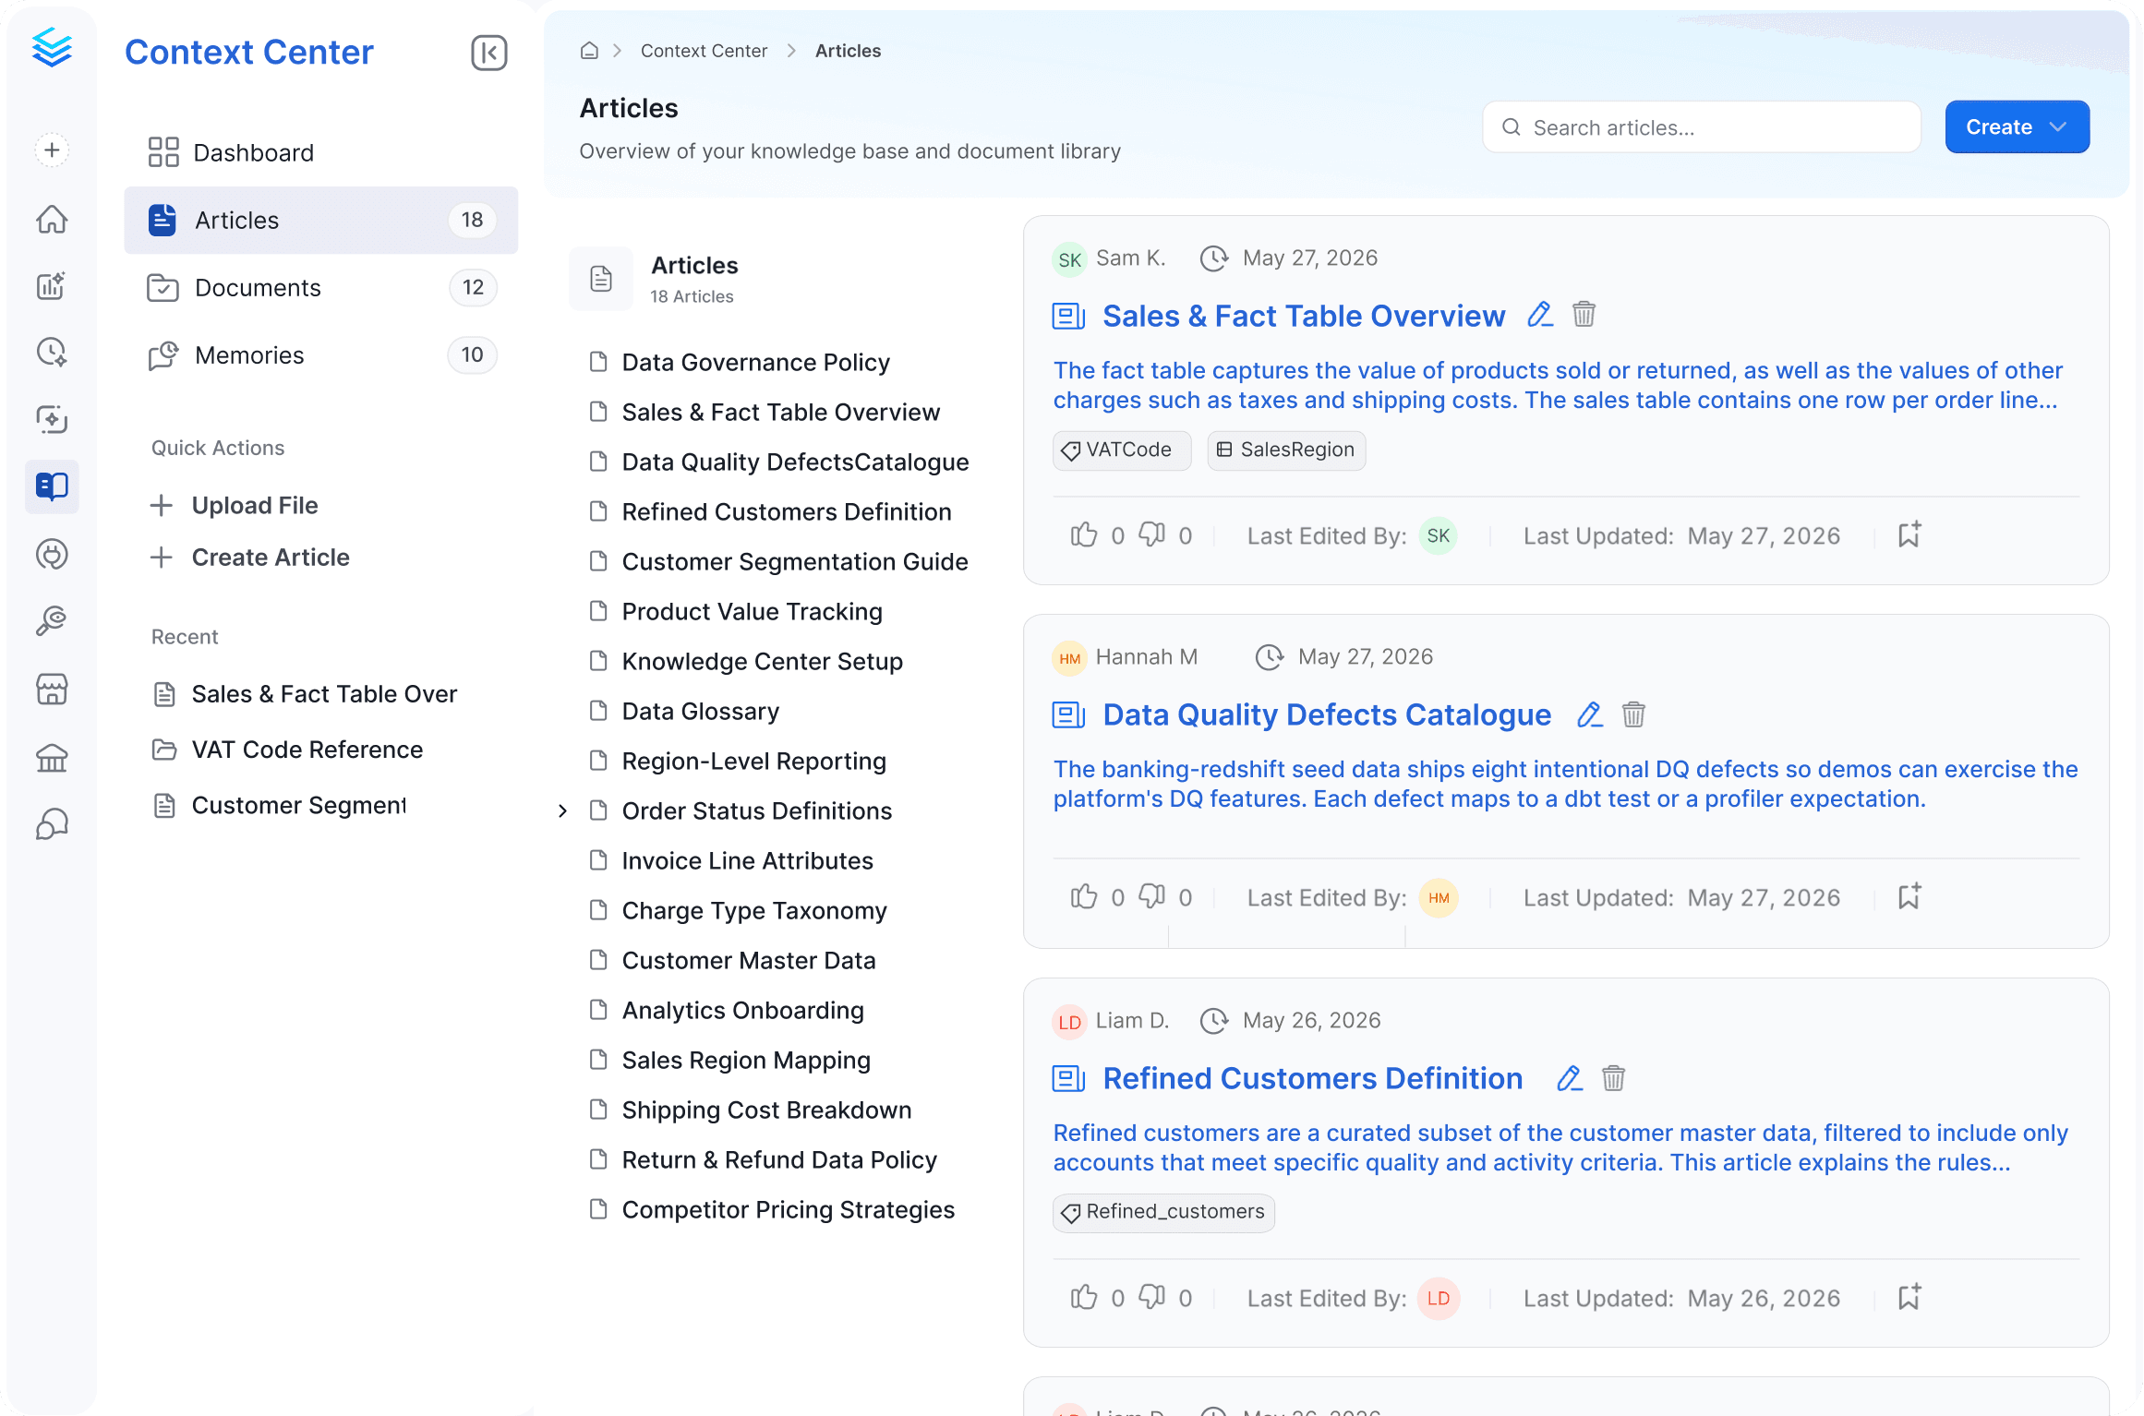The image size is (2144, 1416).
Task: Edit the Sales & Fact Table Overview article
Action: tap(1539, 315)
